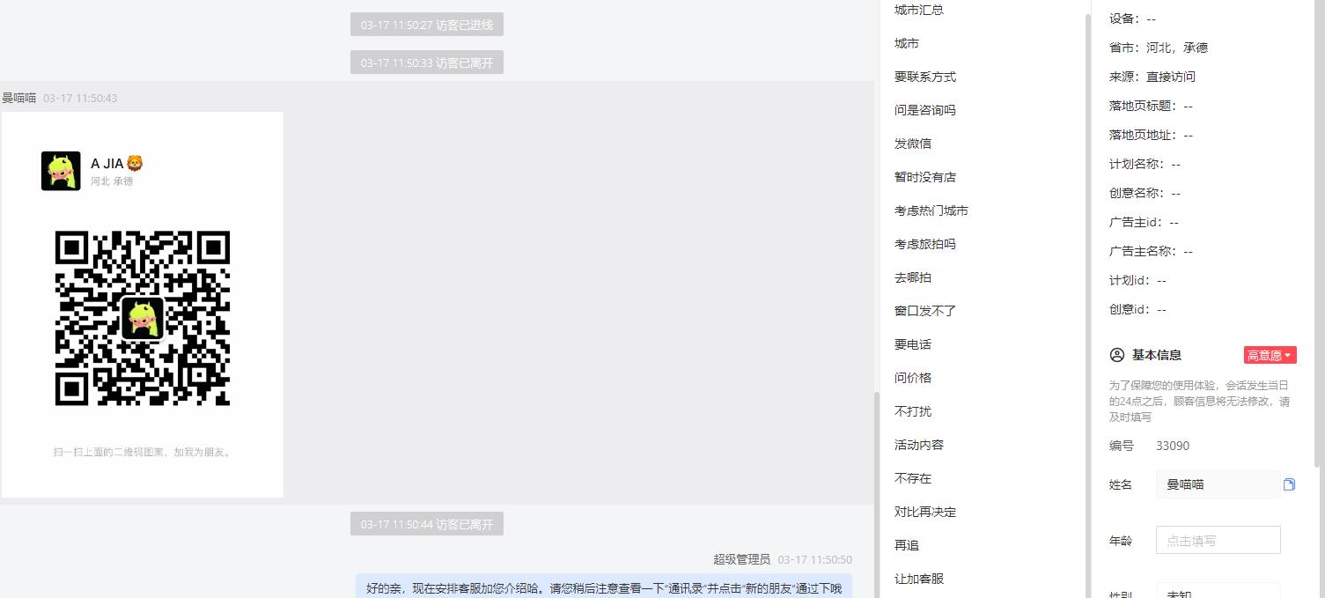Choose the 窗口发不了 quick reply
Image resolution: width=1325 pixels, height=598 pixels.
pos(925,311)
